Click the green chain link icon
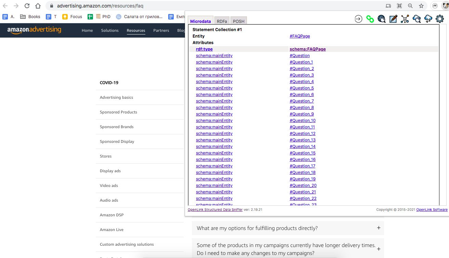The image size is (449, 258). tap(370, 19)
